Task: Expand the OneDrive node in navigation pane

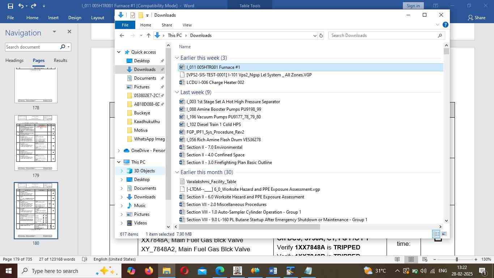Action: [119, 151]
